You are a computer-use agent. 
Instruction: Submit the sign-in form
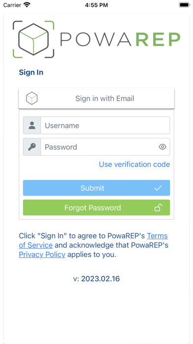96,188
